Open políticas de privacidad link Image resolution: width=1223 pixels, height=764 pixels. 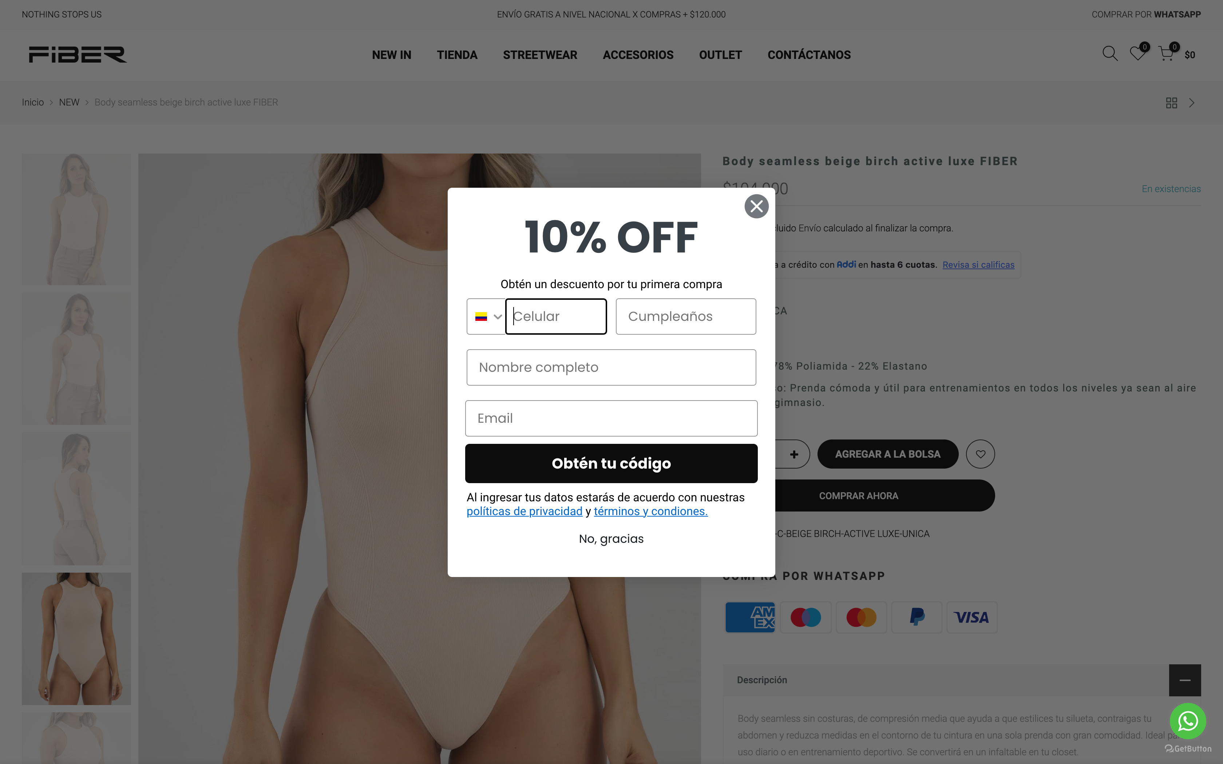(x=524, y=512)
